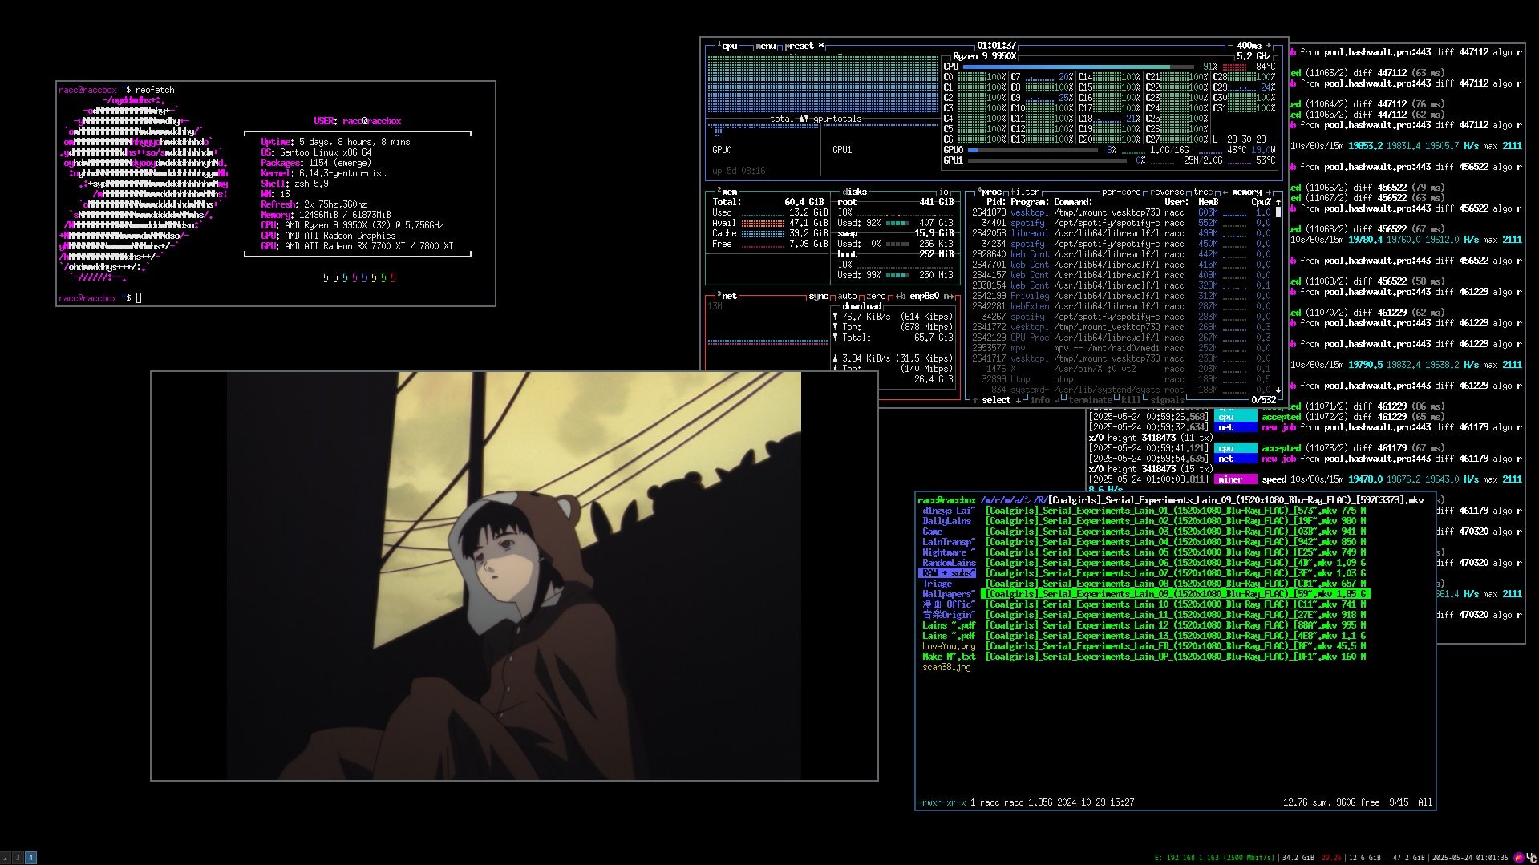Click right arrow after 'memory' sort column
Viewport: 1539px width, 865px height.
1269,192
